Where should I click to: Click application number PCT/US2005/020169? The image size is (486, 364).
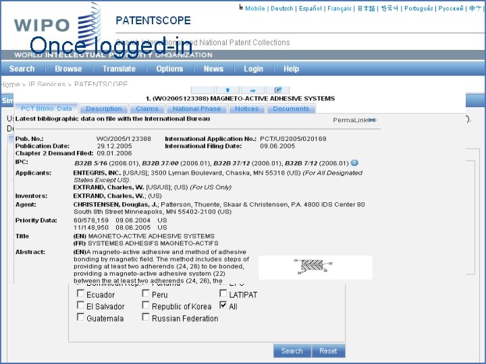293,139
